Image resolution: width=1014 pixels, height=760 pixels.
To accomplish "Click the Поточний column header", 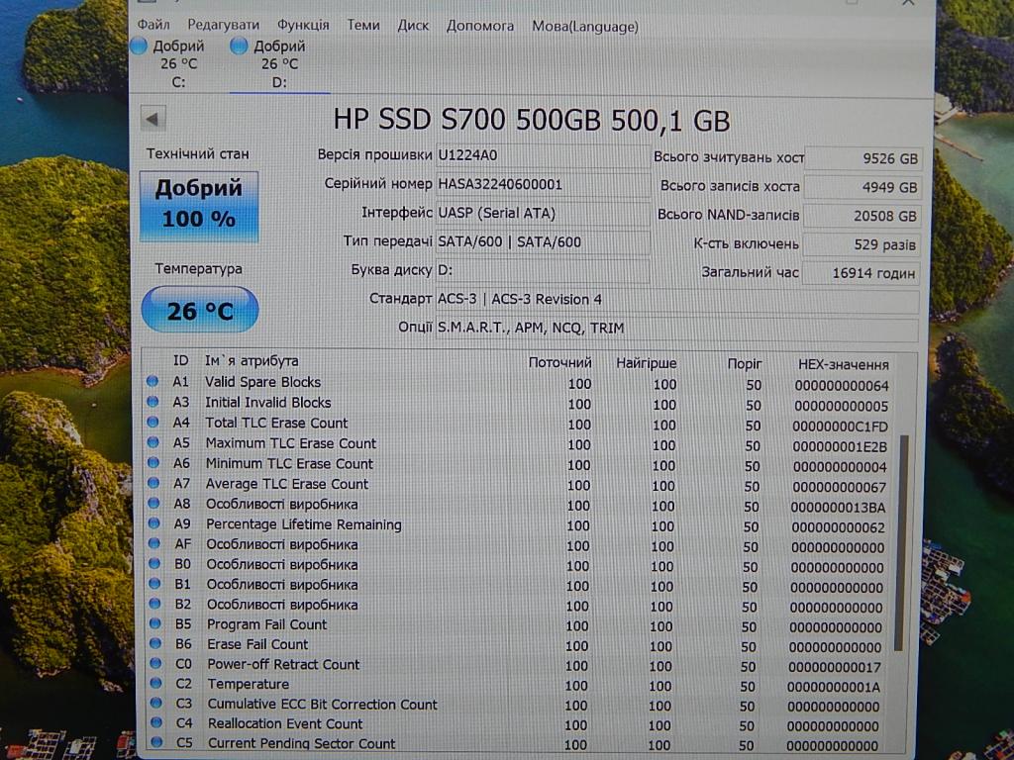I will click(559, 362).
